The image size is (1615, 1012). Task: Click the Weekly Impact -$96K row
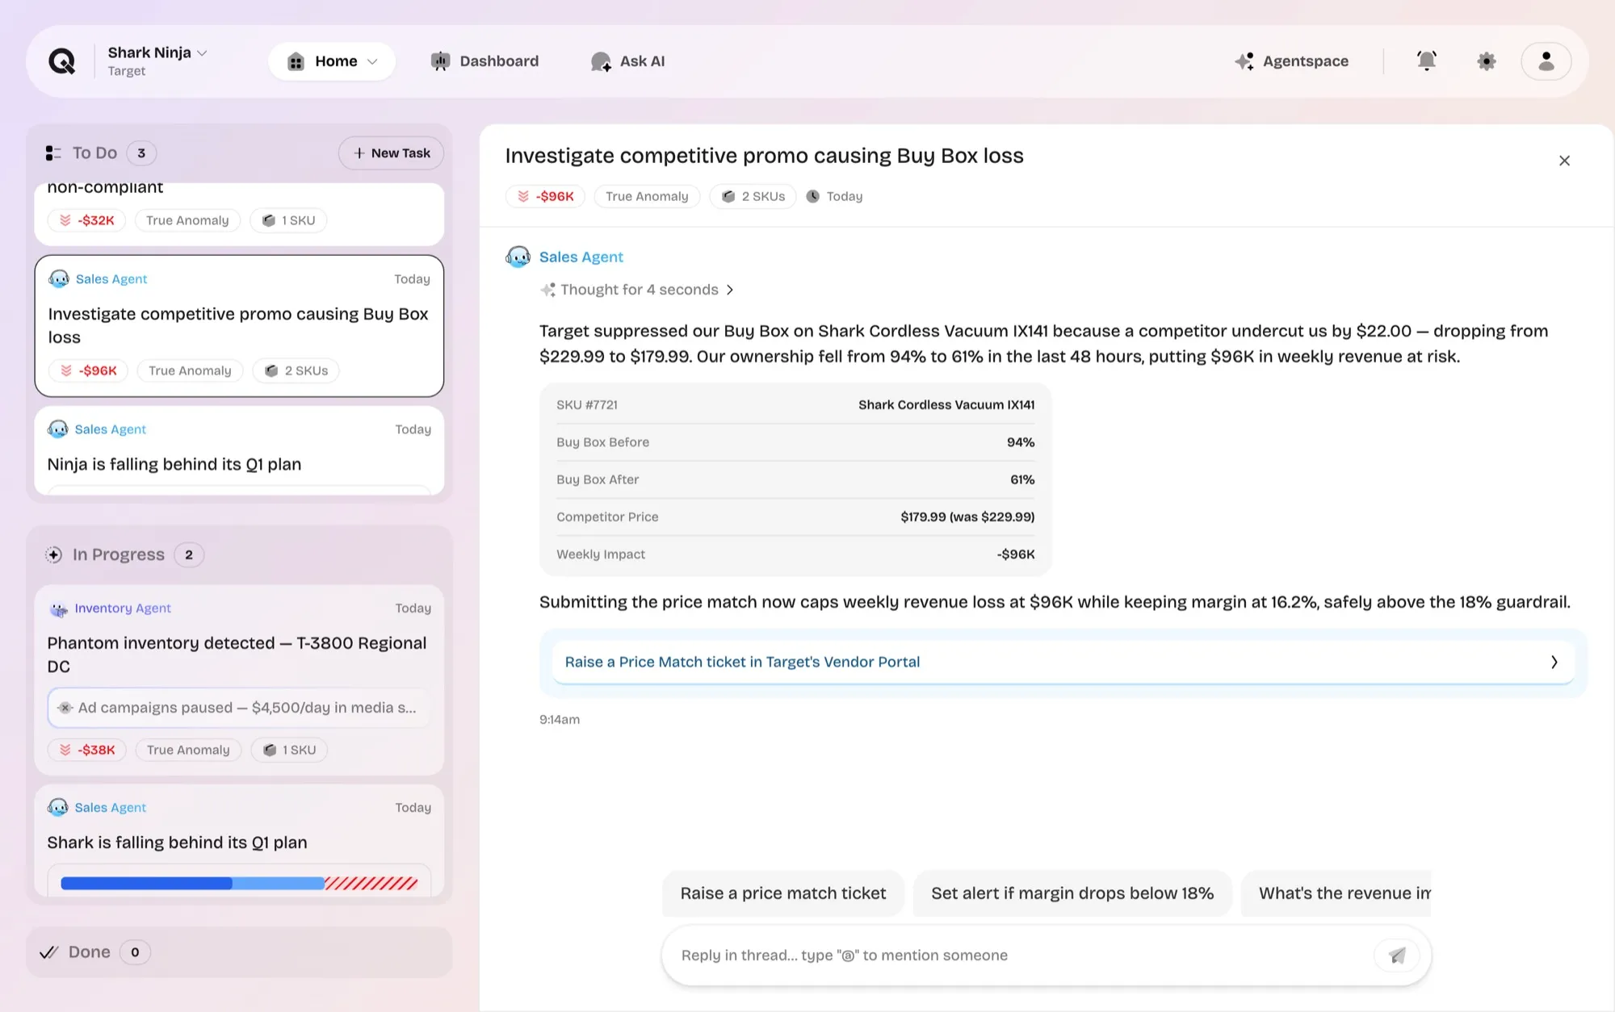point(795,554)
